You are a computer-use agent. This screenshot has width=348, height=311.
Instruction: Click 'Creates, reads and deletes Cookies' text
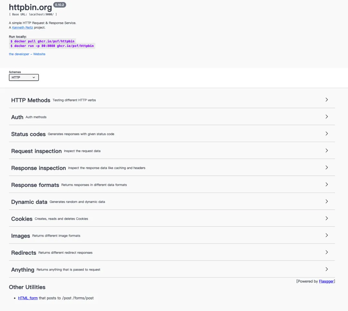[x=61, y=219]
